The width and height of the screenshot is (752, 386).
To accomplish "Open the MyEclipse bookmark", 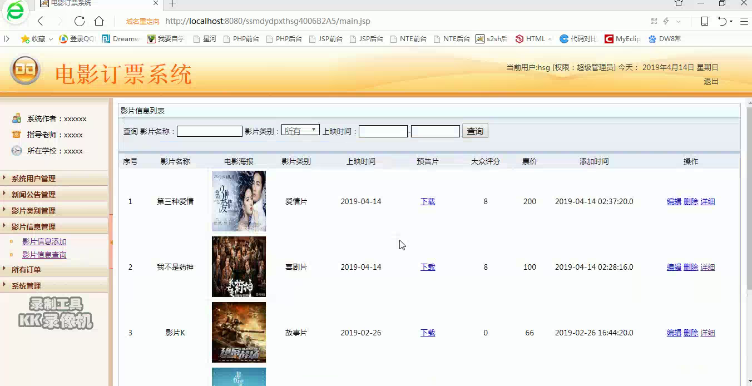I will 623,39.
